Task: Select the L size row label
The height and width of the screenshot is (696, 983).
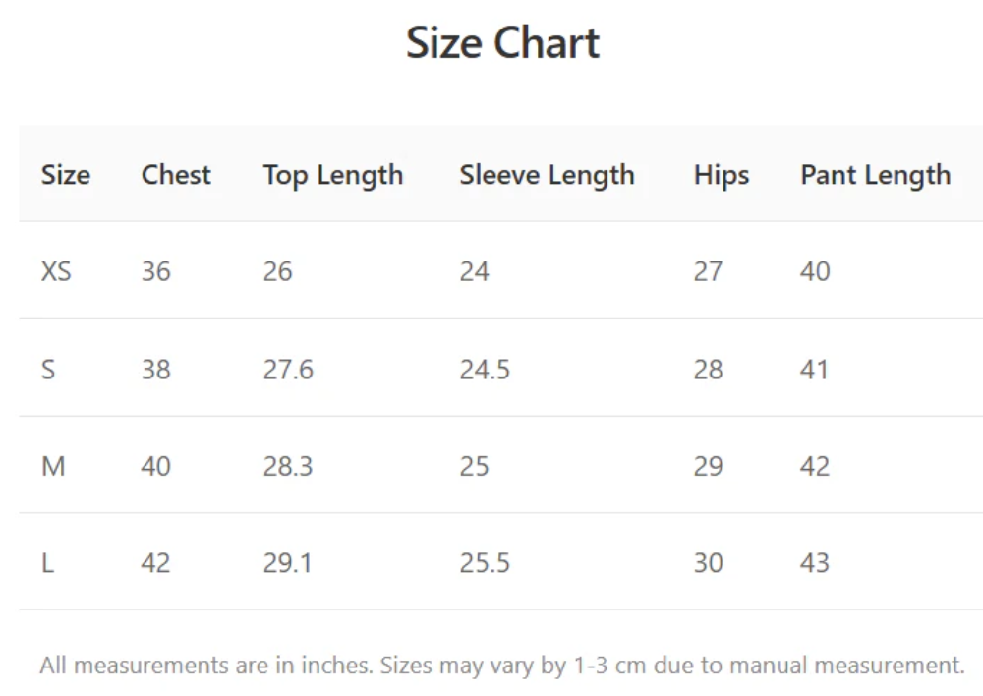Action: pos(46,563)
